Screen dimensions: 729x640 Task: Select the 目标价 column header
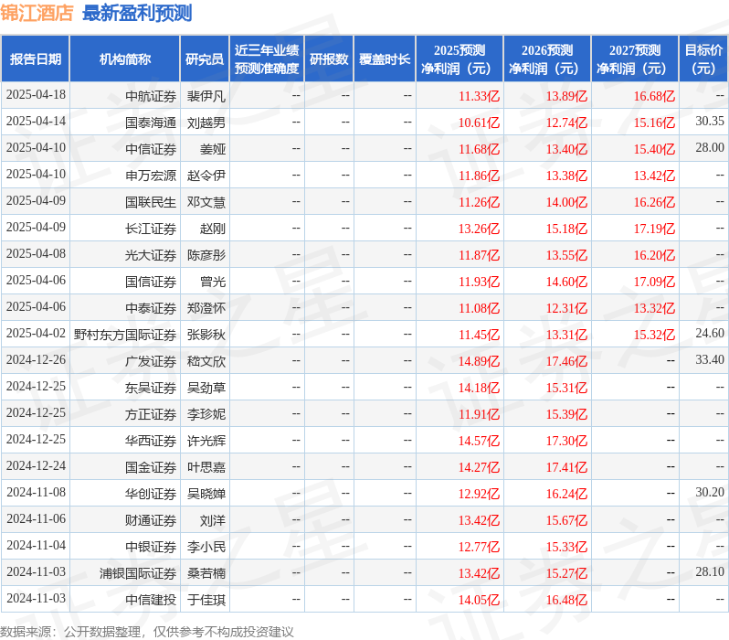pyautogui.click(x=703, y=59)
